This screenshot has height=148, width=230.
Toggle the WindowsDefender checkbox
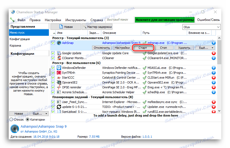point(53,68)
